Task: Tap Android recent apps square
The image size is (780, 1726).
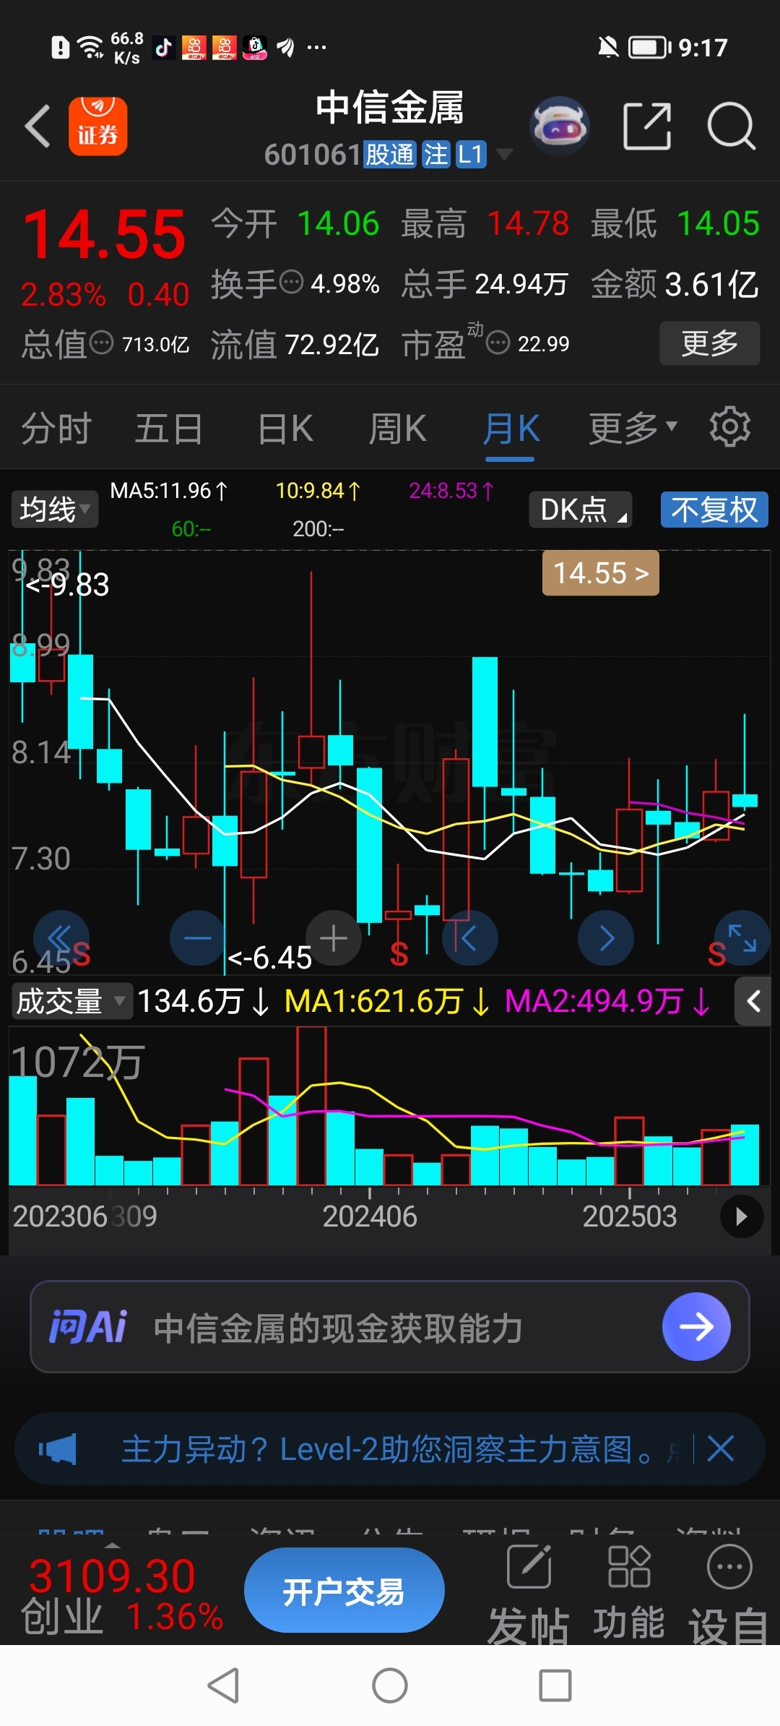Action: click(x=555, y=1686)
